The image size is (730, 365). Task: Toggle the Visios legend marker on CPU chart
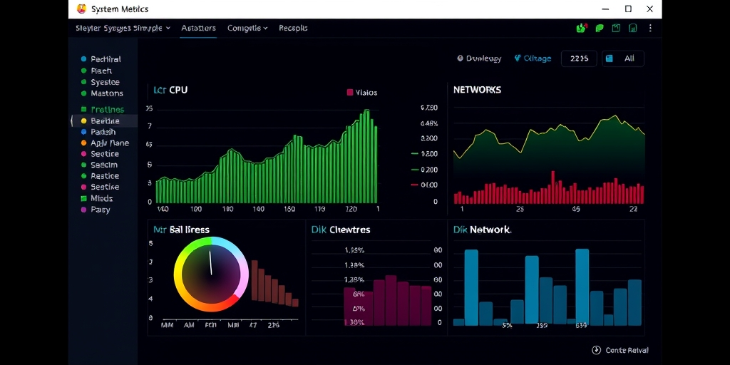click(350, 92)
